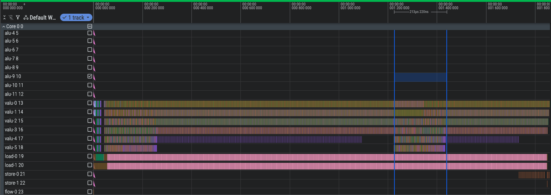Image resolution: width=551 pixels, height=195 pixels.
Task: Select the valu-1 14 track name
Action: tap(14, 112)
